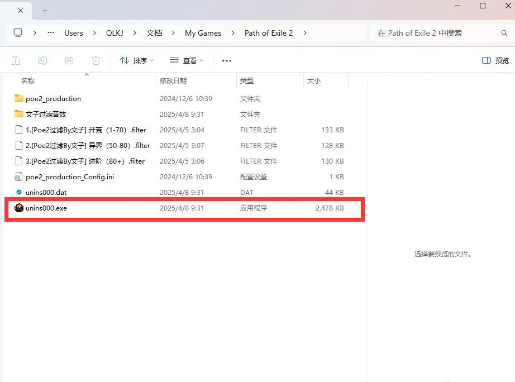Click the rename icon in toolbar

[42, 60]
